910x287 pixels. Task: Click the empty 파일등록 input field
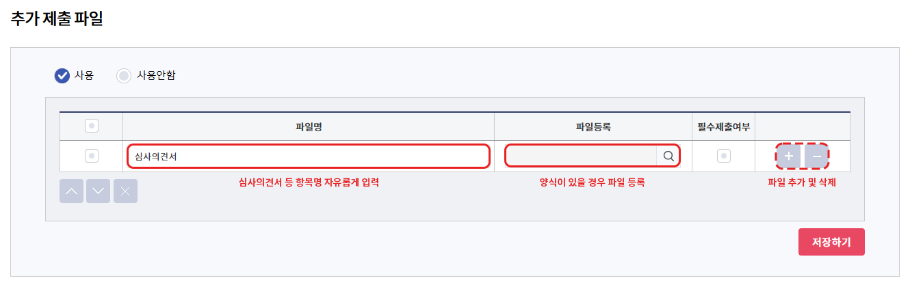click(582, 156)
